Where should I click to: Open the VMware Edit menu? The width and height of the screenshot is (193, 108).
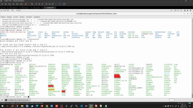pyautogui.click(x=5, y=4)
